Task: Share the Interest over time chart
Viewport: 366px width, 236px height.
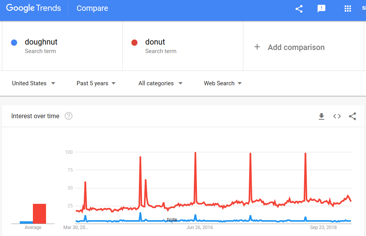Action: coord(352,116)
